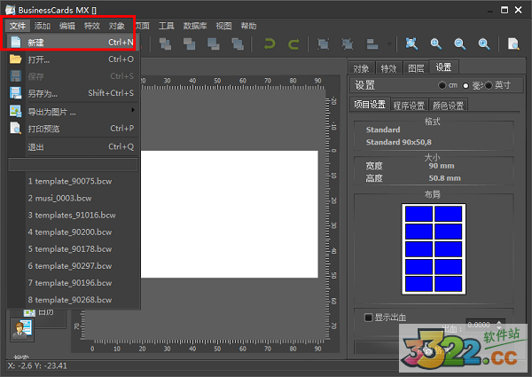The image size is (532, 377).
Task: Click the align objects toolbar icon
Action: click(372, 44)
